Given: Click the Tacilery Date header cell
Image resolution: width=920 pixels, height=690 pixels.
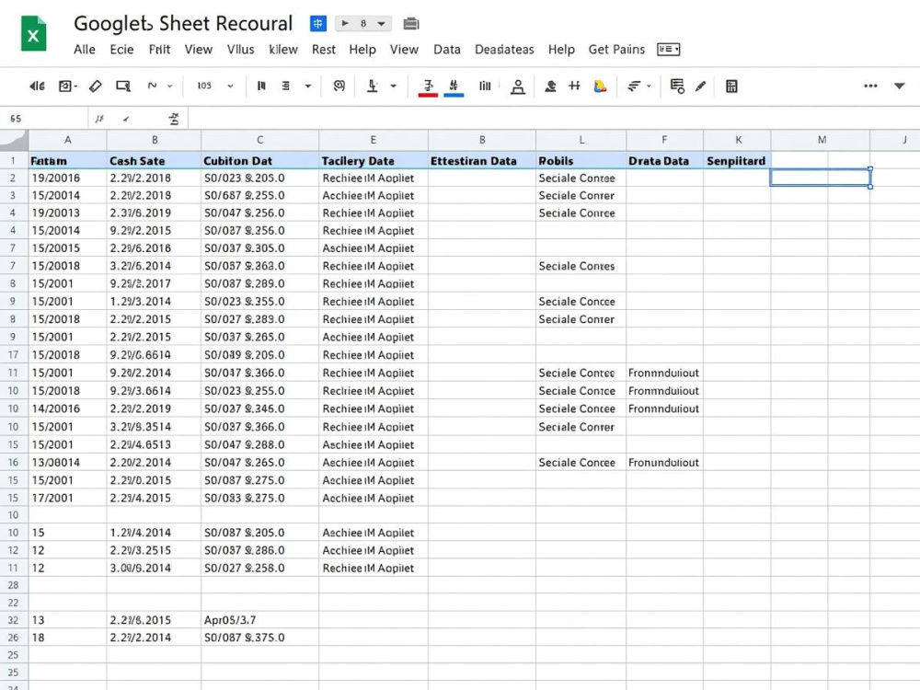Looking at the screenshot, I should point(374,161).
